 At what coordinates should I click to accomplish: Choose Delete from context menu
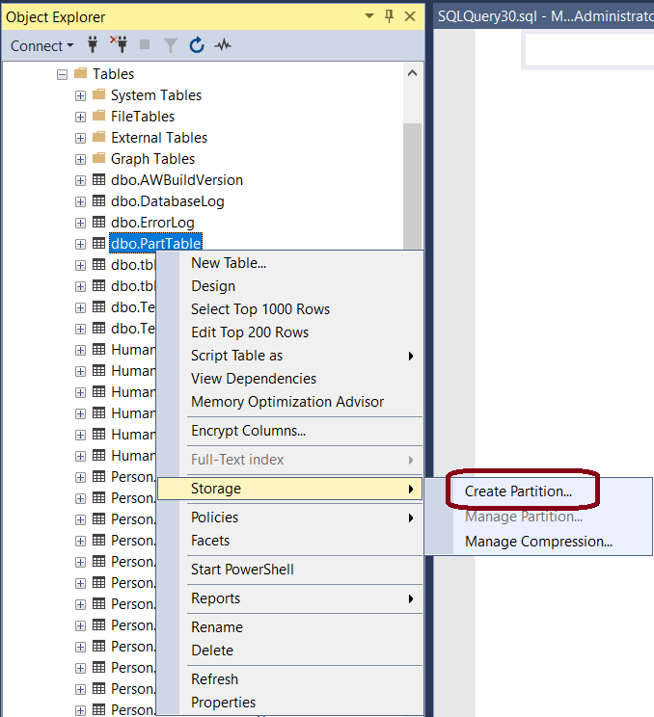[289, 651]
